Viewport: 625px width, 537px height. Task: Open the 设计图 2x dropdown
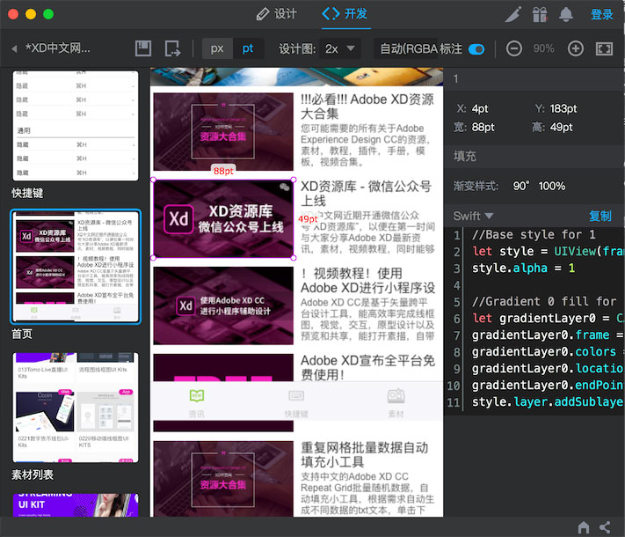(339, 48)
